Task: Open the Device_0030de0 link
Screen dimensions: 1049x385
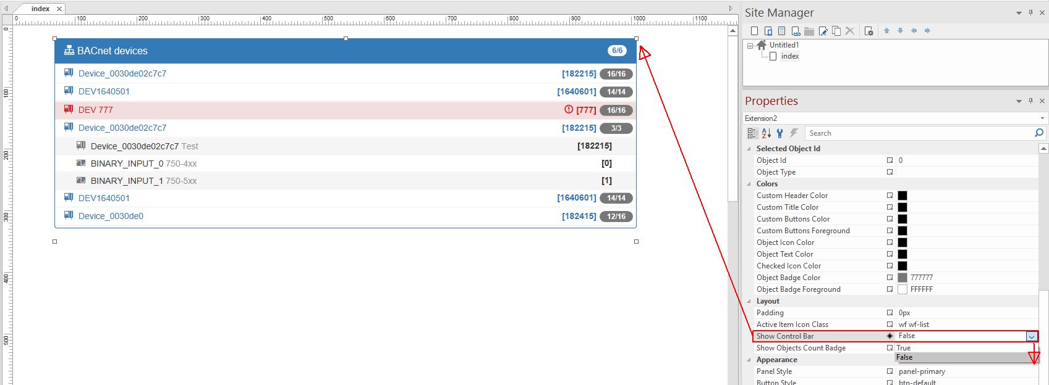Action: click(111, 216)
